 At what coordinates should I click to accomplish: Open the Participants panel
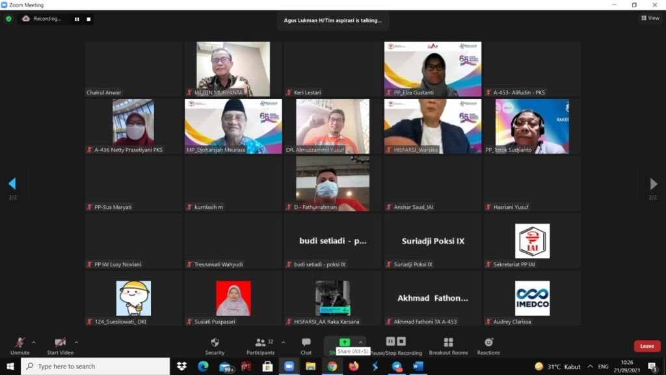click(x=260, y=346)
